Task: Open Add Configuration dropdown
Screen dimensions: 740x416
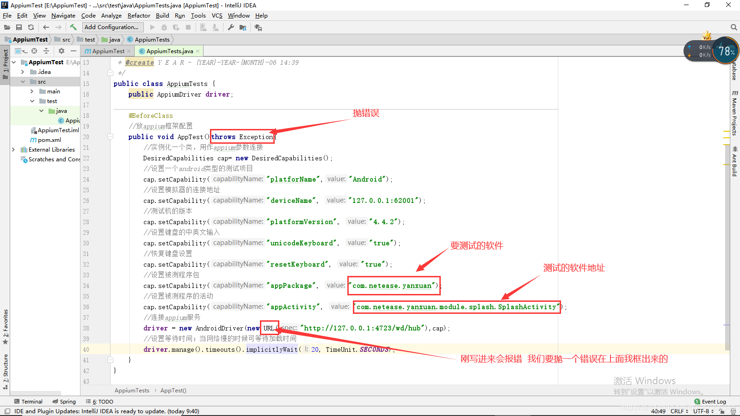Action: coord(113,27)
